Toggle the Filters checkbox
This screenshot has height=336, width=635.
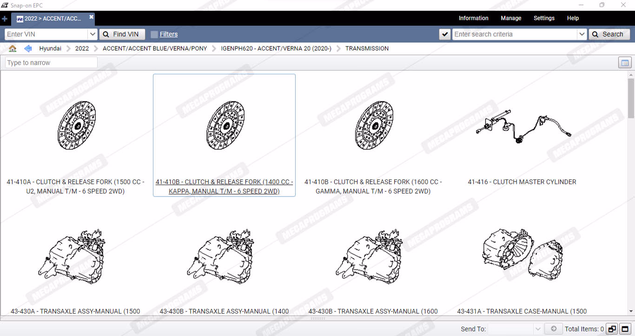154,34
